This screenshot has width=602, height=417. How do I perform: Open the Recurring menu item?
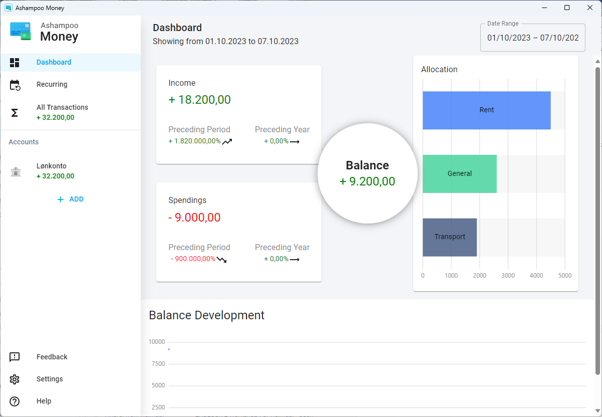click(x=52, y=85)
